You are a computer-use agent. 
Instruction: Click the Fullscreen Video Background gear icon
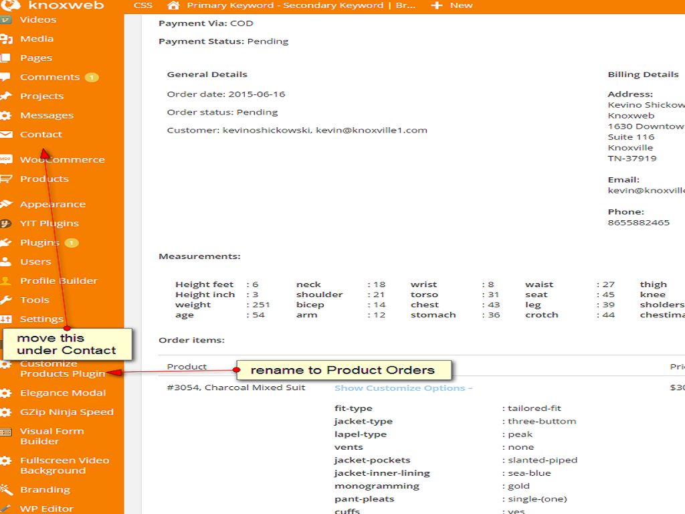[5, 460]
